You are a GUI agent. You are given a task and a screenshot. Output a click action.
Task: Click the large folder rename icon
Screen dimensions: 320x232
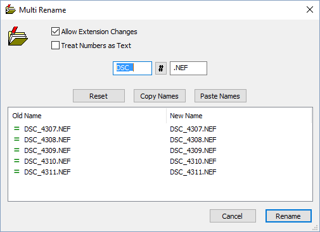[18, 36]
